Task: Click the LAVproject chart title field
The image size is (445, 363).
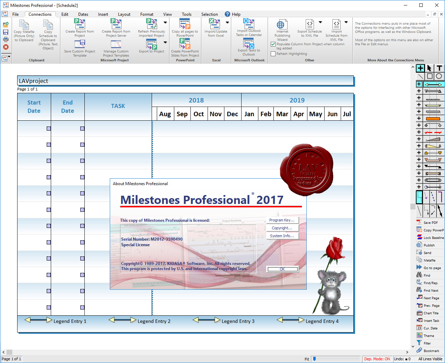Action: coord(185,81)
